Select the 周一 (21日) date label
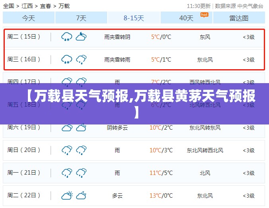Viewport: 269px width, 208px height. click(24, 173)
